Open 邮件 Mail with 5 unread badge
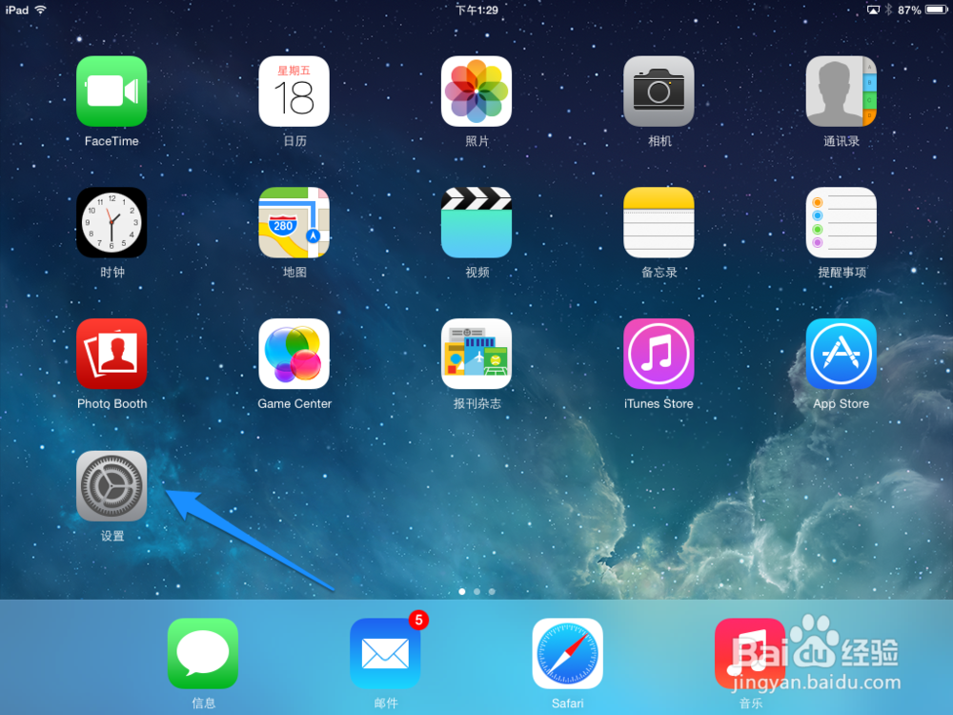 coord(385,653)
